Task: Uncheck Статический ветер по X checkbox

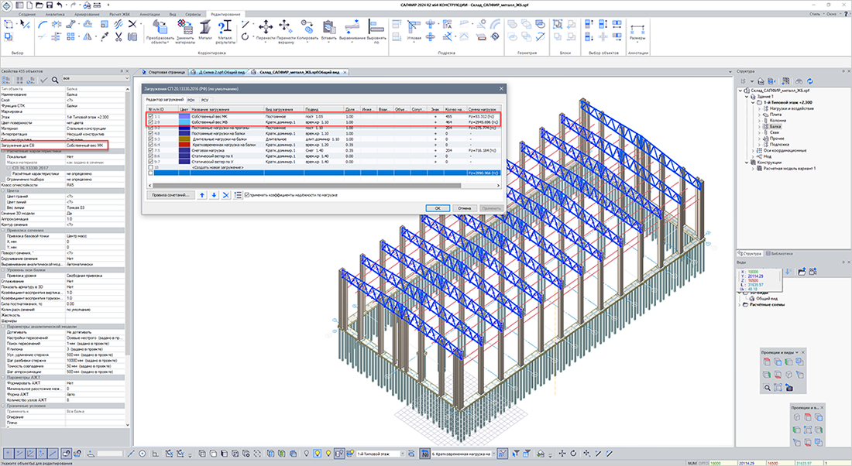Action: click(x=150, y=156)
